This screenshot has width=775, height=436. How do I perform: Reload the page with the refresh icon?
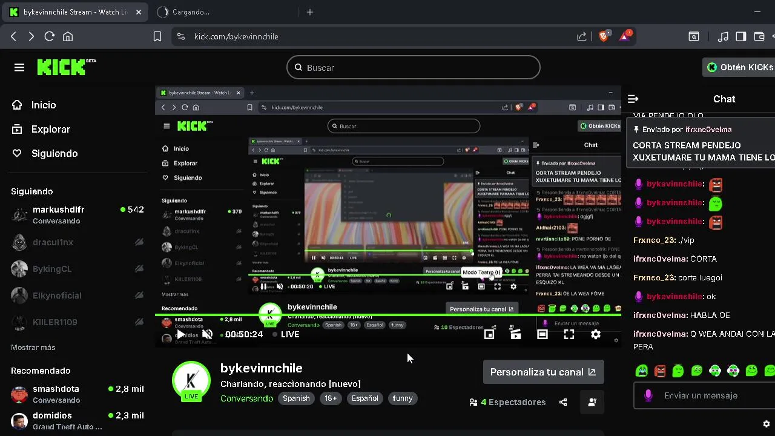point(50,36)
